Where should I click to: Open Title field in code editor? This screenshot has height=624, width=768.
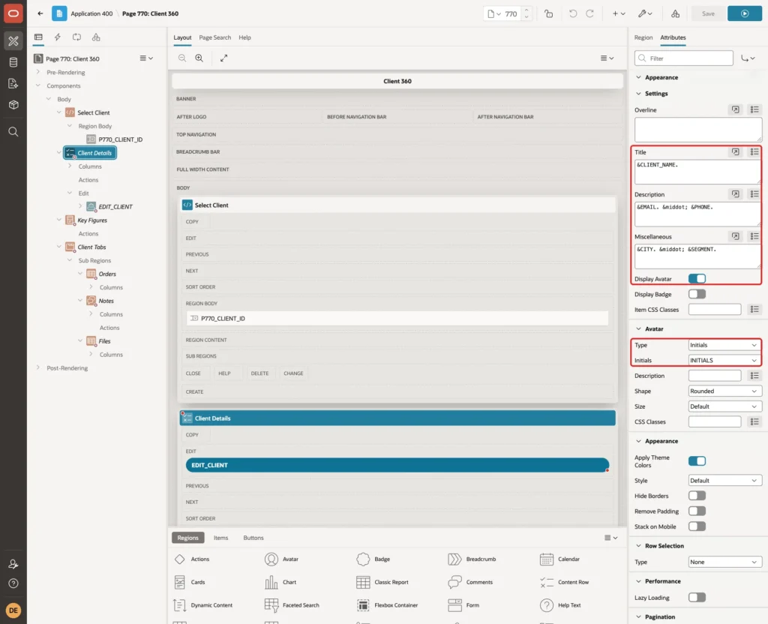[735, 151]
